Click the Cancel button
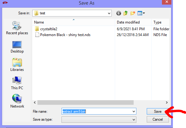This screenshot has height=128, width=186. [x=158, y=119]
